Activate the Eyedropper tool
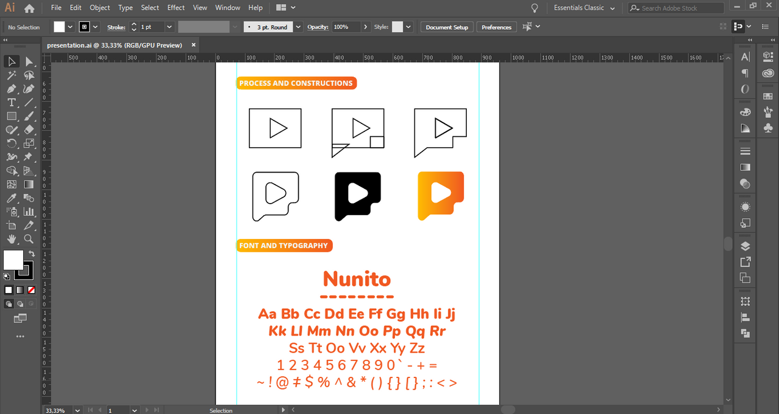This screenshot has height=414, width=779. pyautogui.click(x=12, y=198)
